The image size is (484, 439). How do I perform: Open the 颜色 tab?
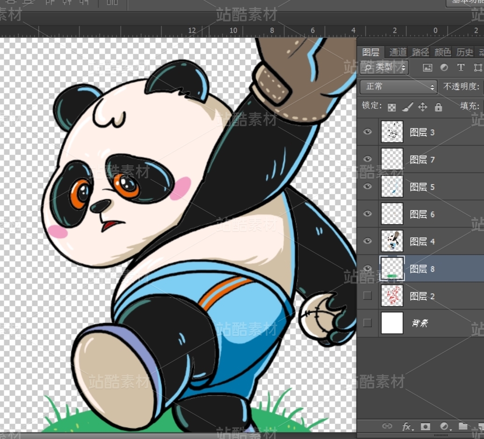pos(442,52)
